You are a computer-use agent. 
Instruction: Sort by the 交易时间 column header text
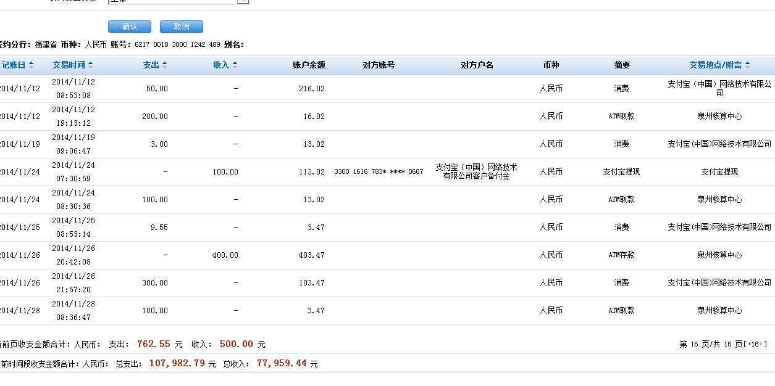point(69,65)
